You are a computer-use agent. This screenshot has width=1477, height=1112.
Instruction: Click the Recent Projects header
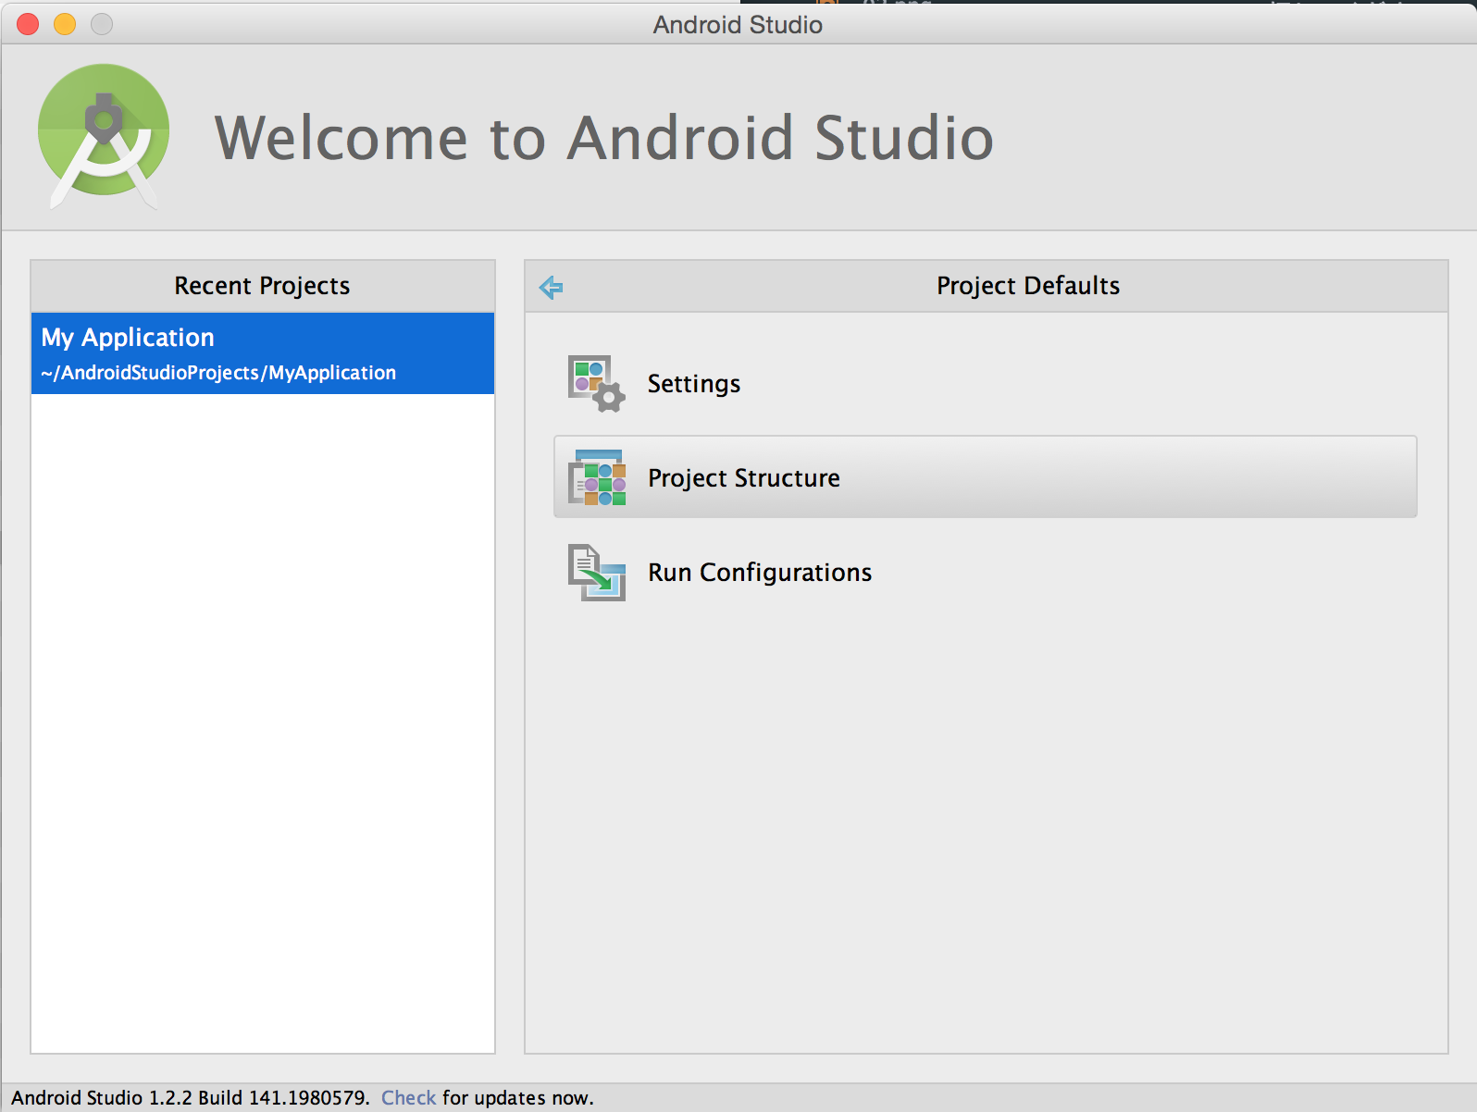pyautogui.click(x=263, y=286)
